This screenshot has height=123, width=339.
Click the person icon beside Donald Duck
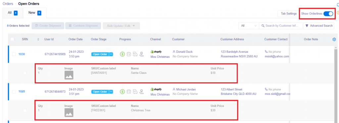174,52
